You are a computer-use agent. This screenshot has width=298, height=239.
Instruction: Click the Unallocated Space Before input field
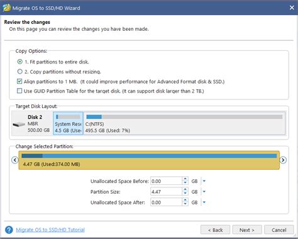pos(166,181)
